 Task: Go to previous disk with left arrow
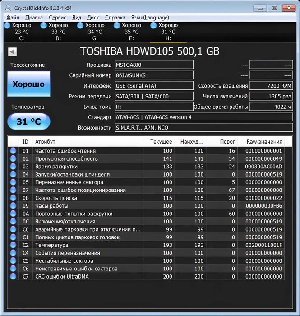12,52
